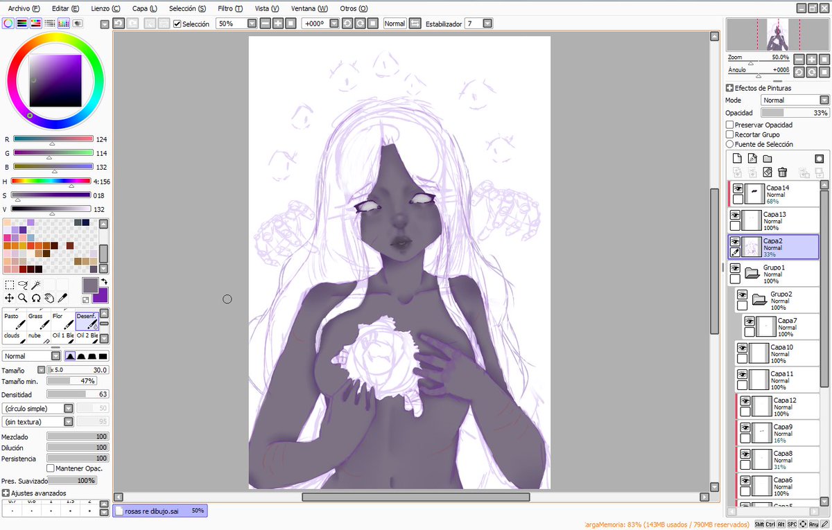
Task: Expand Ajustes avanzados section
Action: (6, 493)
